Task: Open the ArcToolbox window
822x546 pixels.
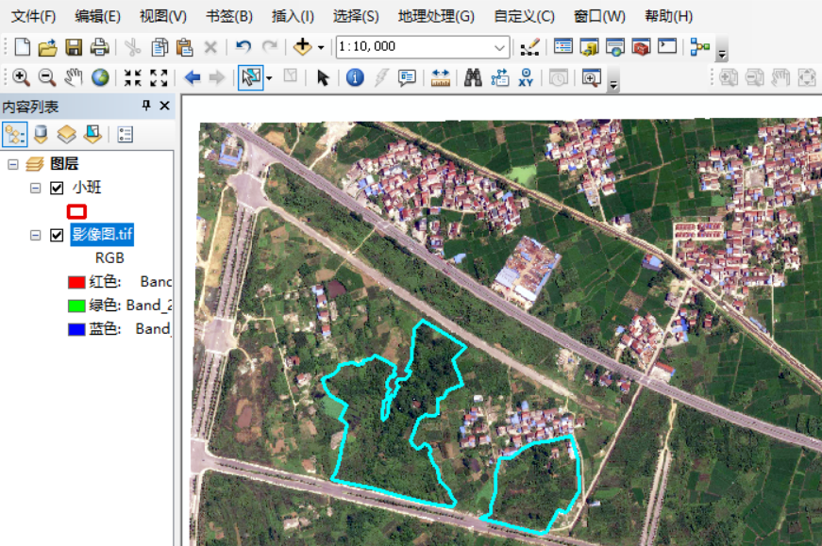Action: pyautogui.click(x=642, y=46)
